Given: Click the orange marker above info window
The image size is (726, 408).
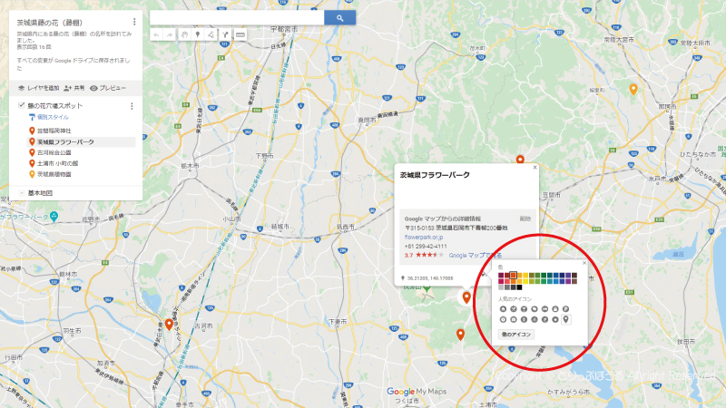Looking at the screenshot, I should pyautogui.click(x=520, y=160).
